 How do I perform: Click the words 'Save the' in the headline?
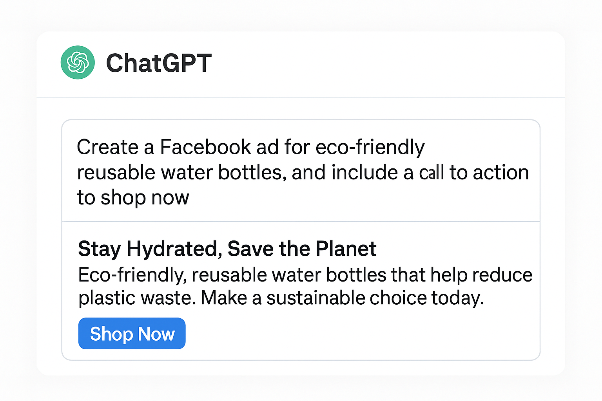270,249
